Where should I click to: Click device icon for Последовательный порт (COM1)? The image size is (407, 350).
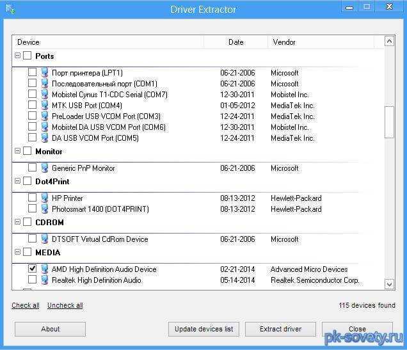point(45,83)
